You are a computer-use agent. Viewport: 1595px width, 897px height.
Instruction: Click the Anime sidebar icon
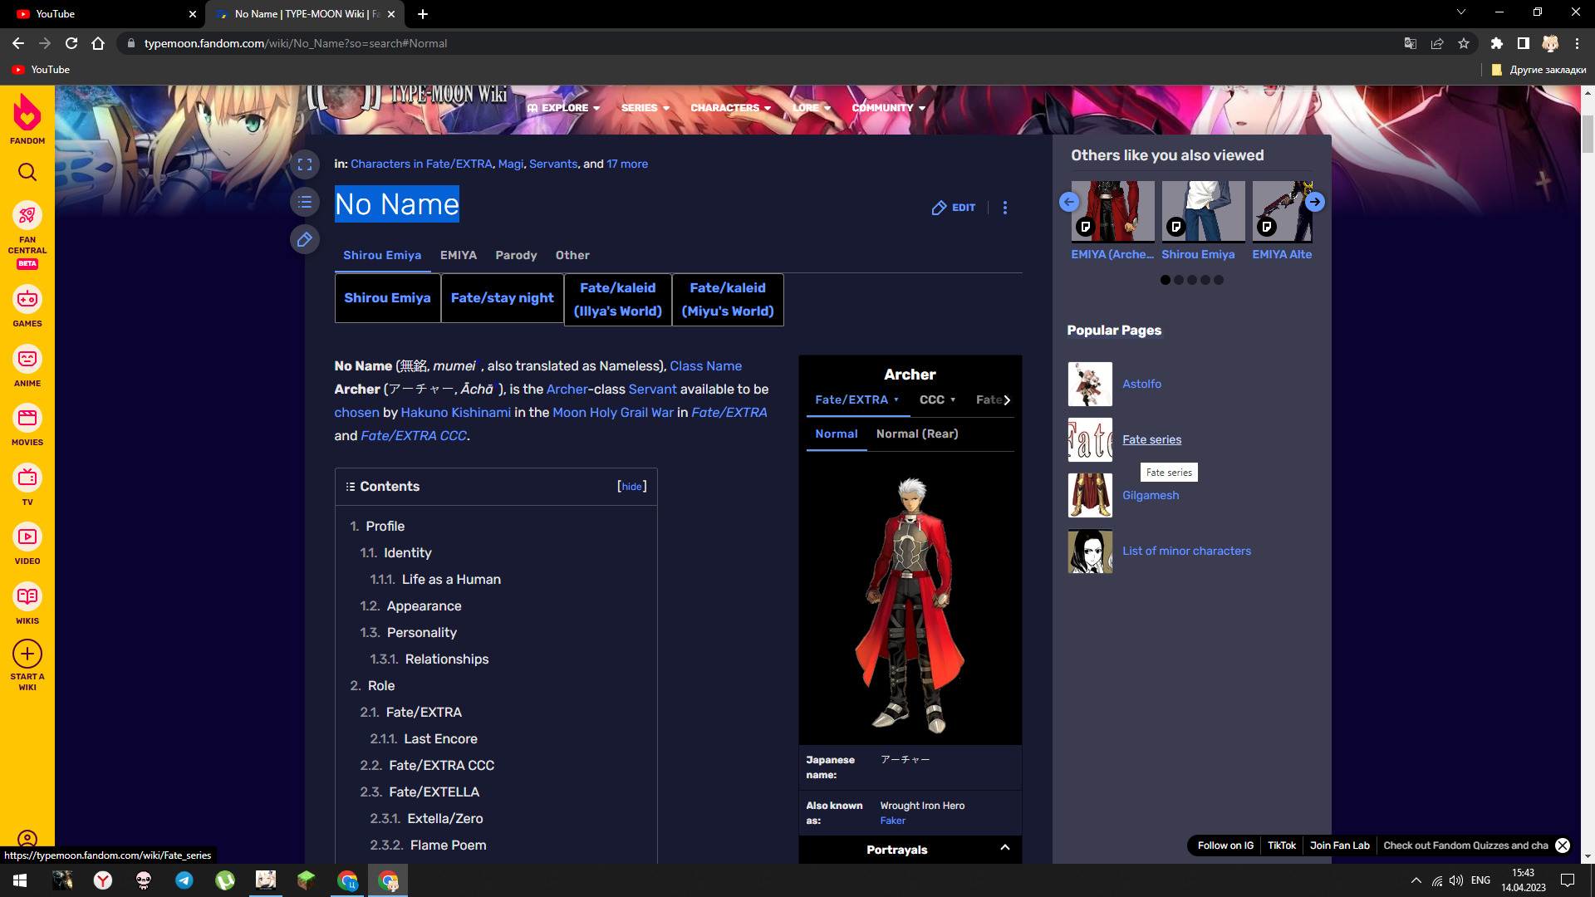pos(27,359)
